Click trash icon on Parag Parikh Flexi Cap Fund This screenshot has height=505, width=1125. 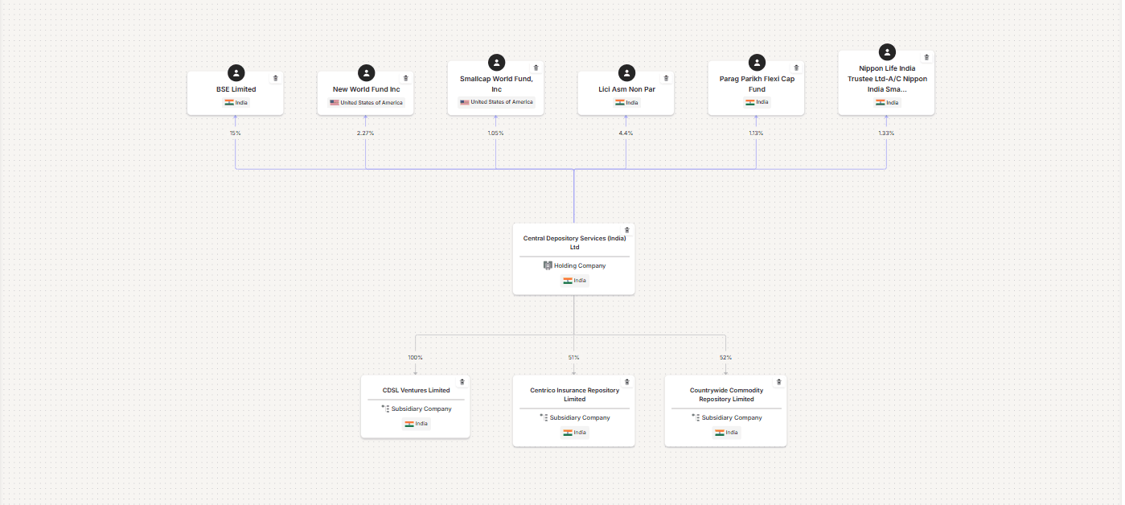796,68
